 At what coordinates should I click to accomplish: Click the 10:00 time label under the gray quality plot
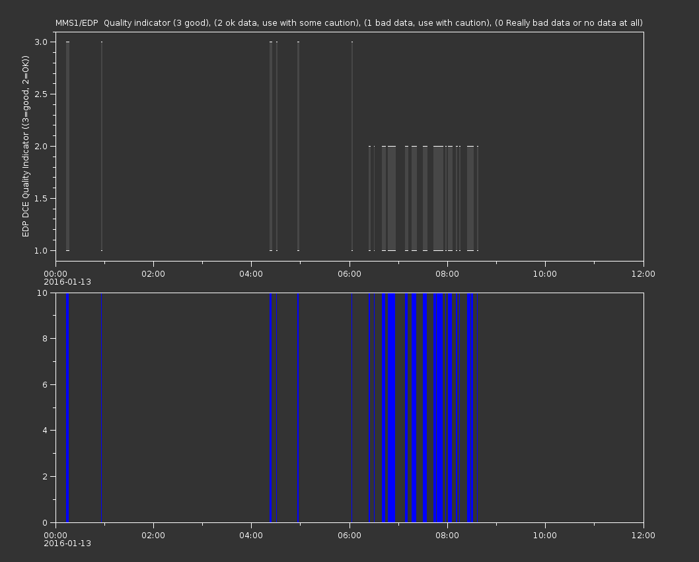coord(545,273)
